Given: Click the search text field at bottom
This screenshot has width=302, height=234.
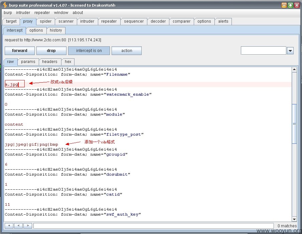Looking at the screenshot, I should pyautogui.click(x=153, y=226).
